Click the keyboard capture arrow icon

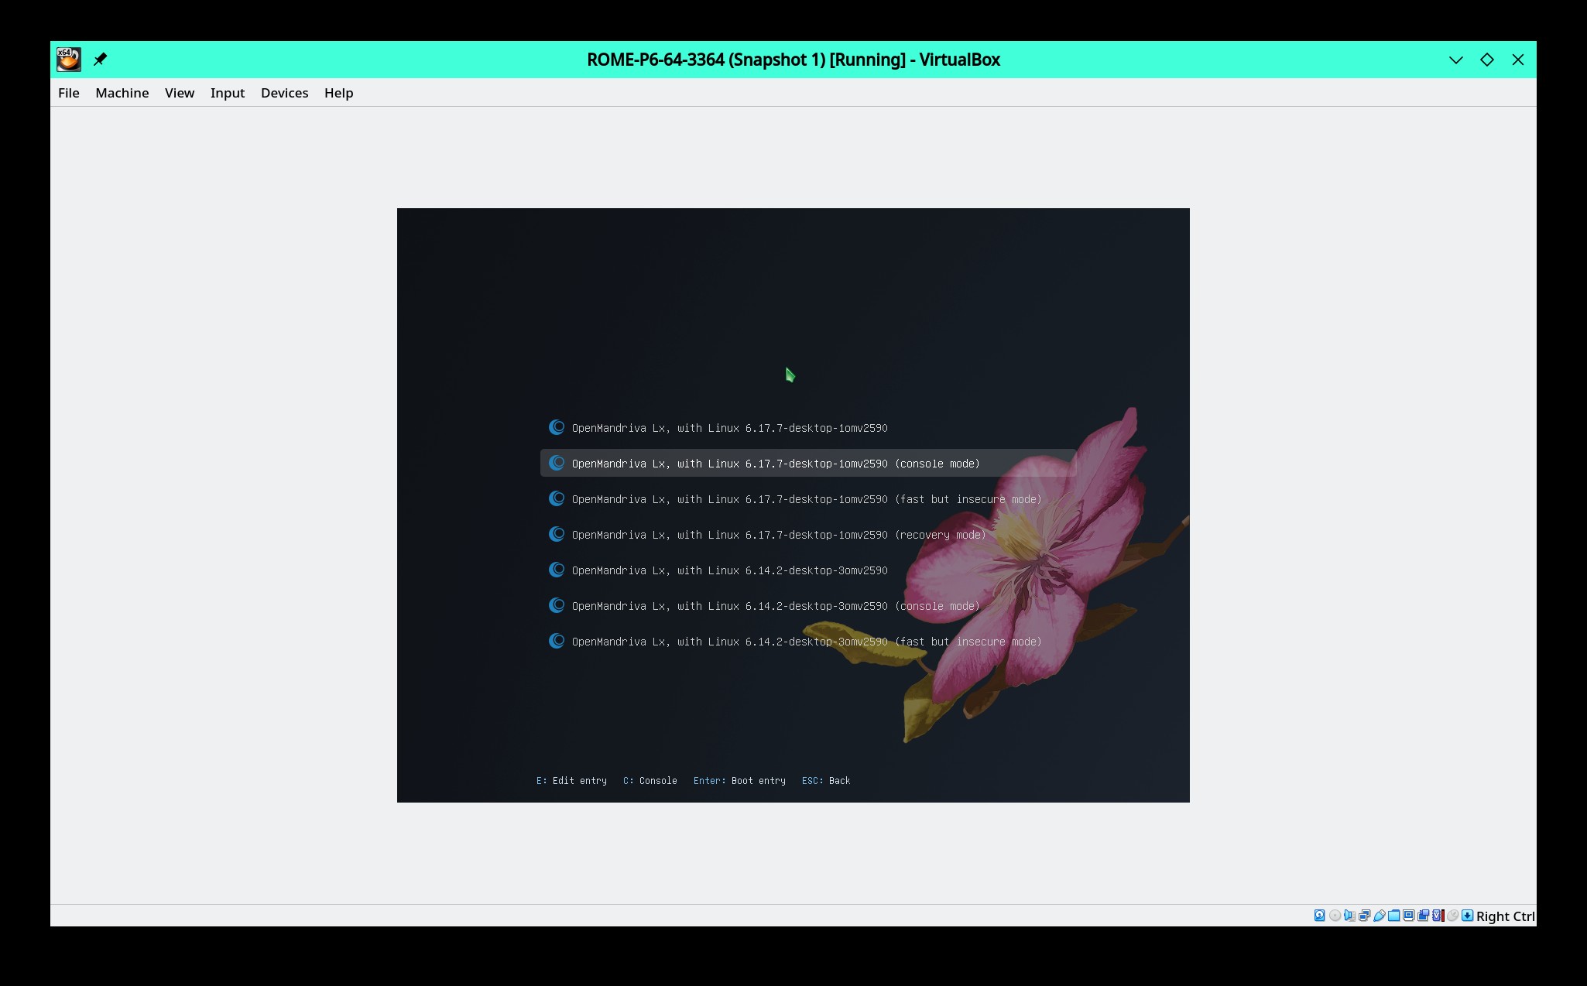[1468, 916]
